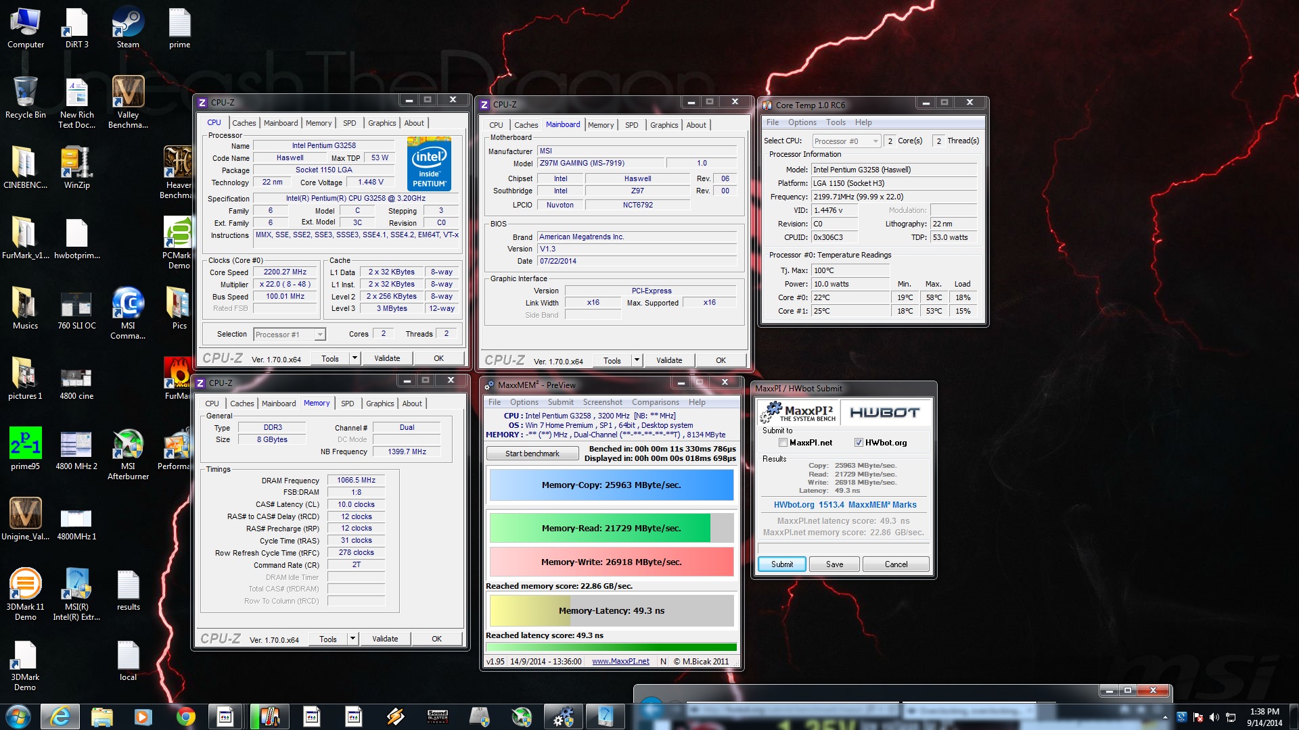The image size is (1299, 730).
Task: Launch Valley Benchmark desktop icon
Action: [128, 102]
